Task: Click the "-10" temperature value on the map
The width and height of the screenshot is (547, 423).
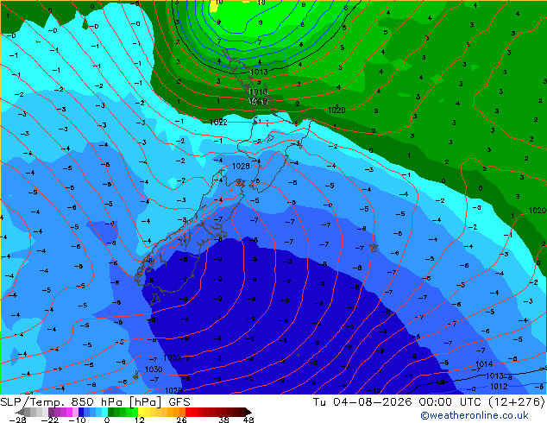Action: [x=374, y=390]
